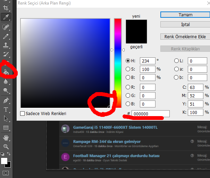This screenshot has height=178, width=210.
Task: Select the Path Selection arrow tool
Action: pyautogui.click(x=6, y=119)
